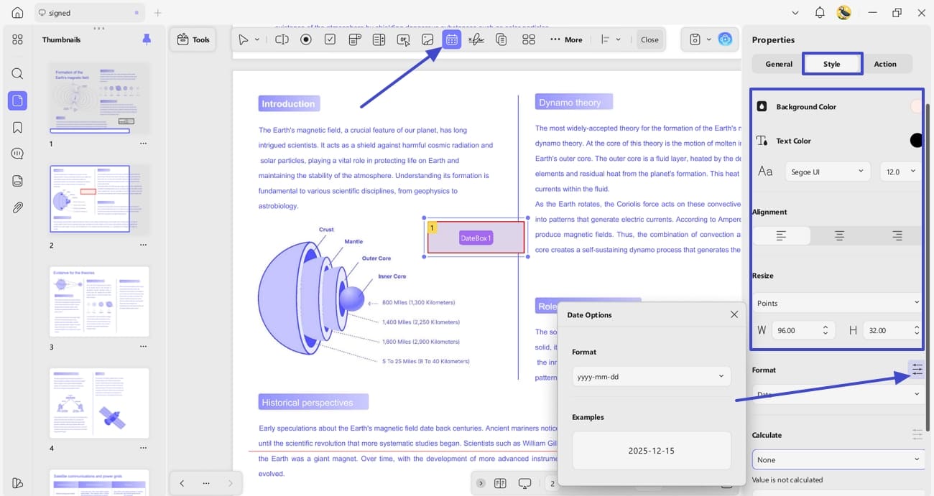Open the comments panel in sidebar
This screenshot has height=496, width=934.
17,154
